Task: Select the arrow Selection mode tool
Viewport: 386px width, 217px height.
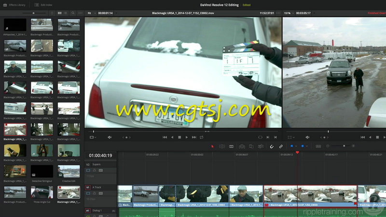Action: (x=212, y=147)
